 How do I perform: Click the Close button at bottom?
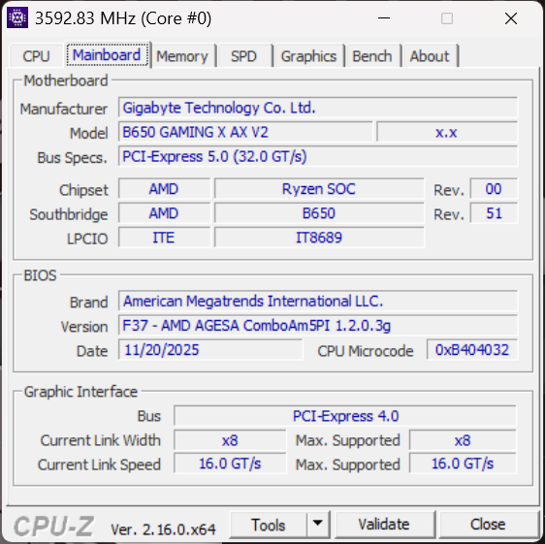(x=488, y=525)
